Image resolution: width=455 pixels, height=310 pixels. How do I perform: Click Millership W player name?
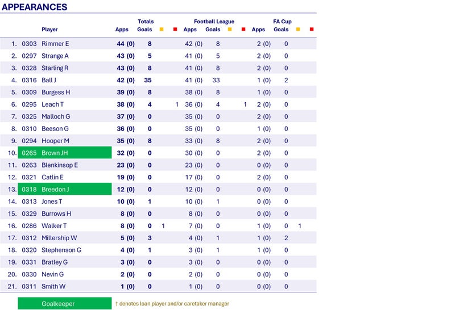point(59,238)
